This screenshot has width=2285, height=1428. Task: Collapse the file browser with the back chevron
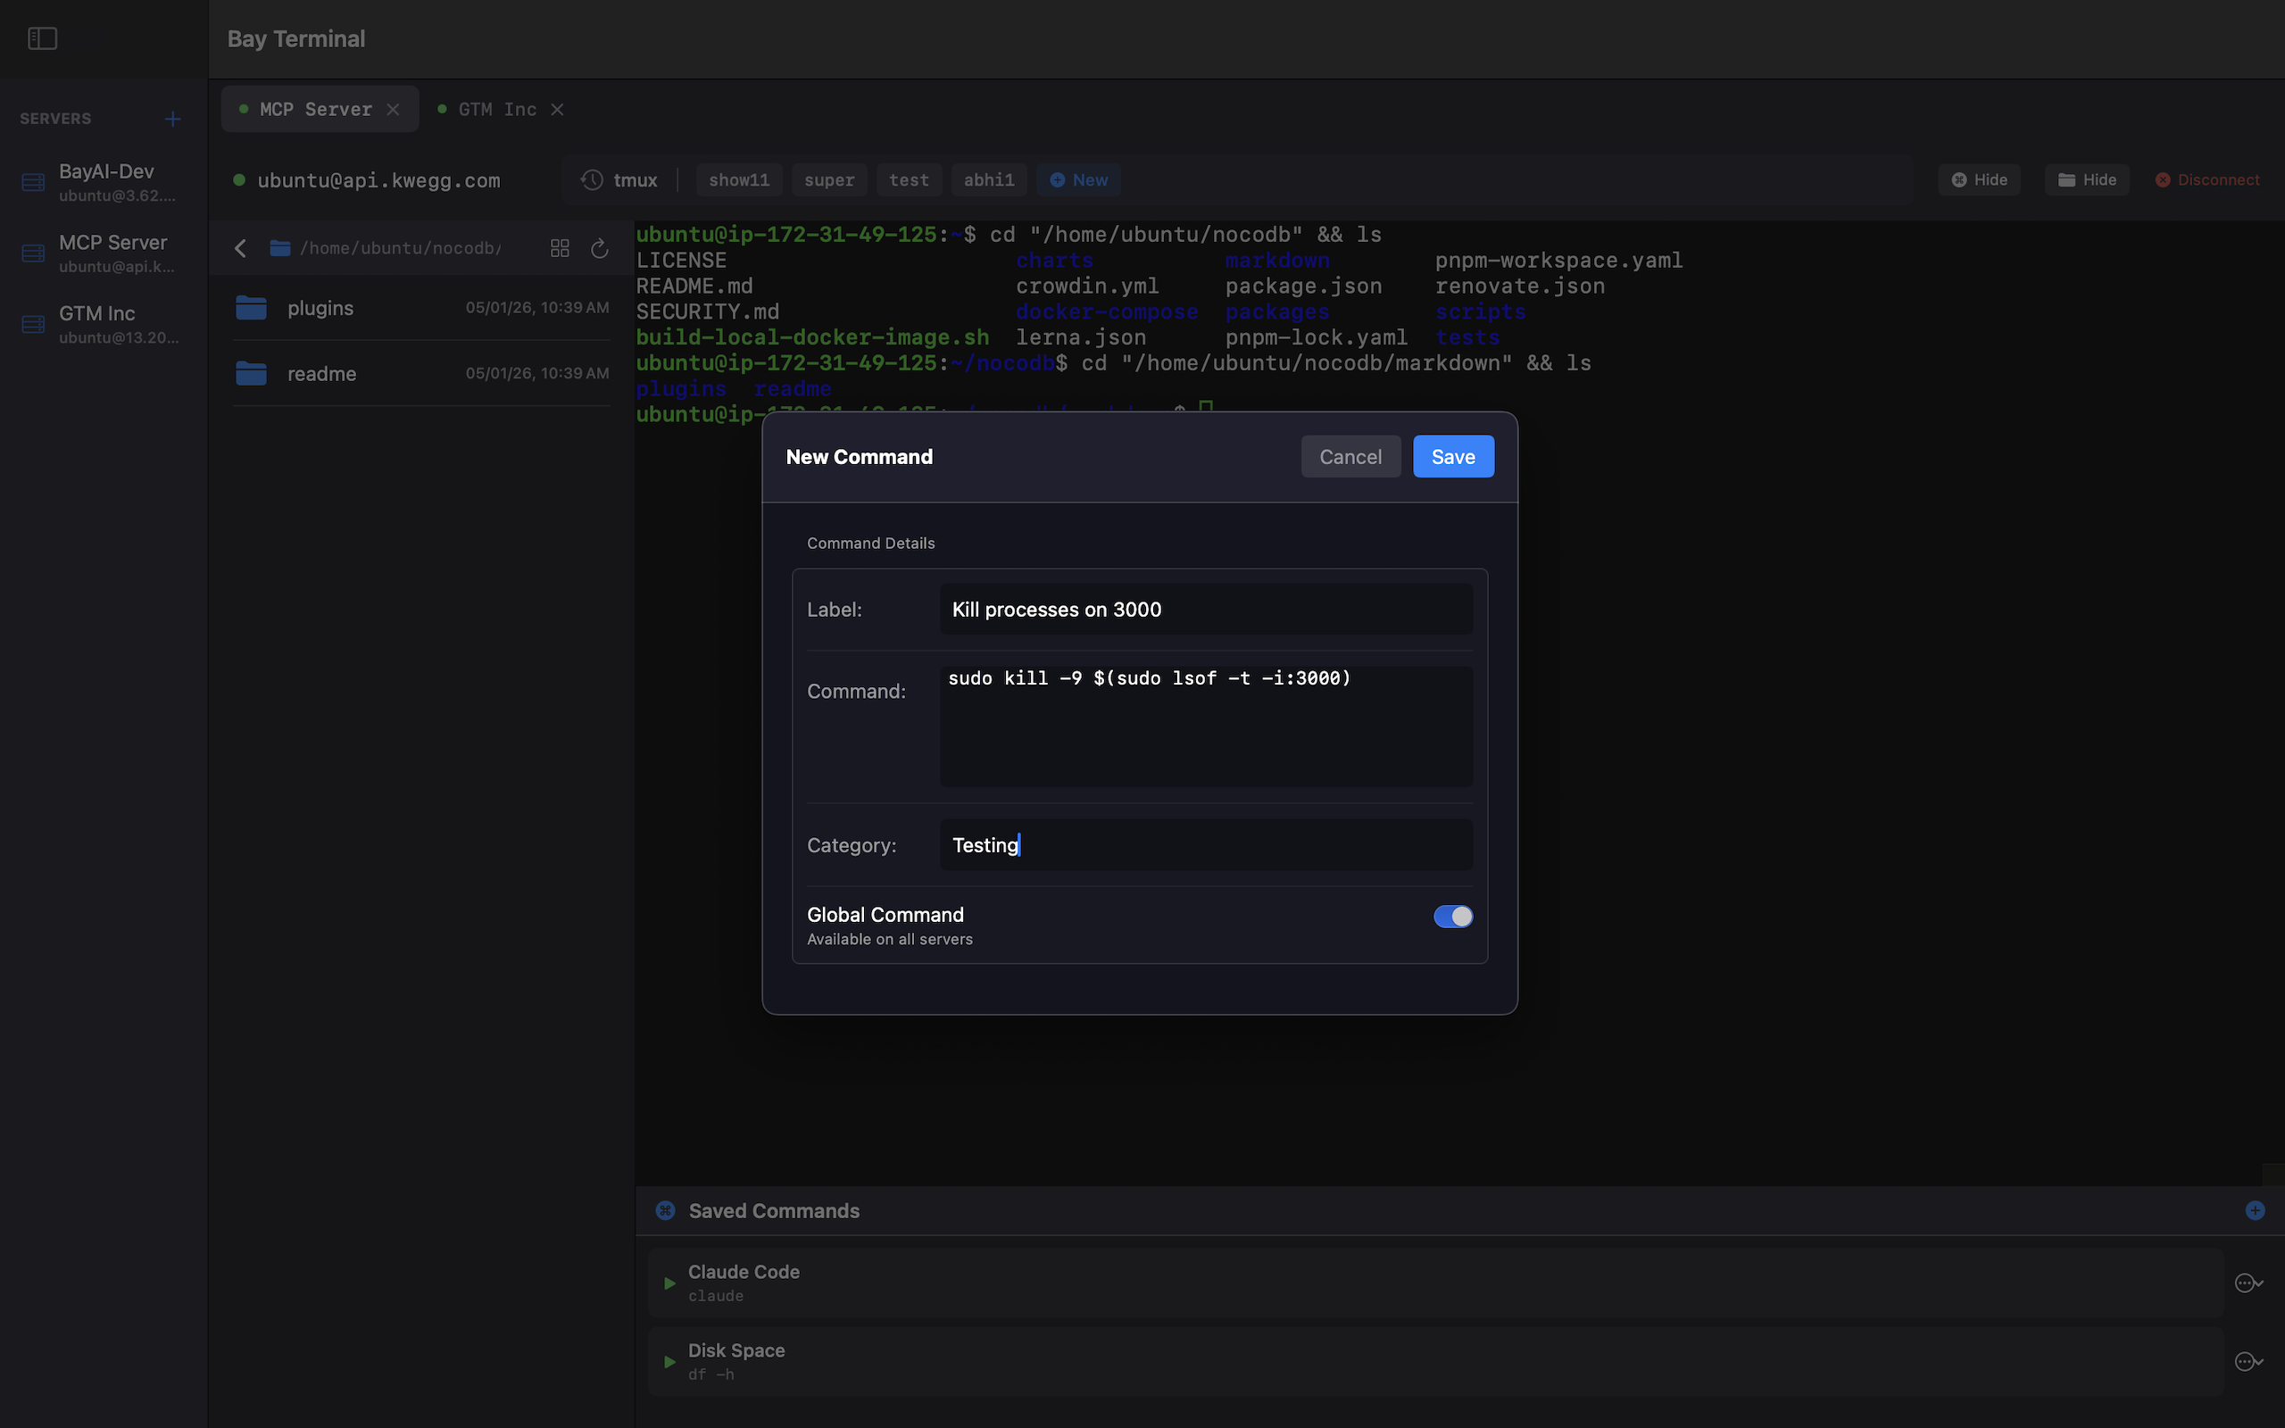pos(239,247)
